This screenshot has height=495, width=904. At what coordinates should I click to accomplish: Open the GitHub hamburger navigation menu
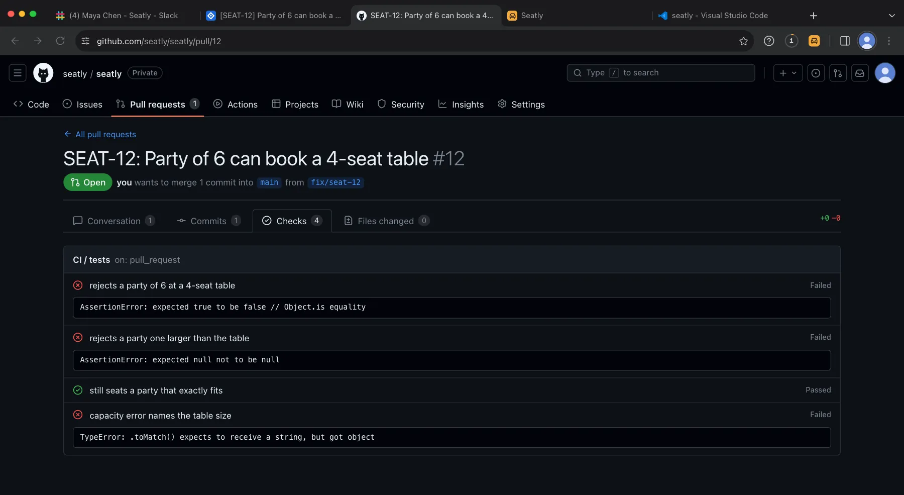point(18,73)
